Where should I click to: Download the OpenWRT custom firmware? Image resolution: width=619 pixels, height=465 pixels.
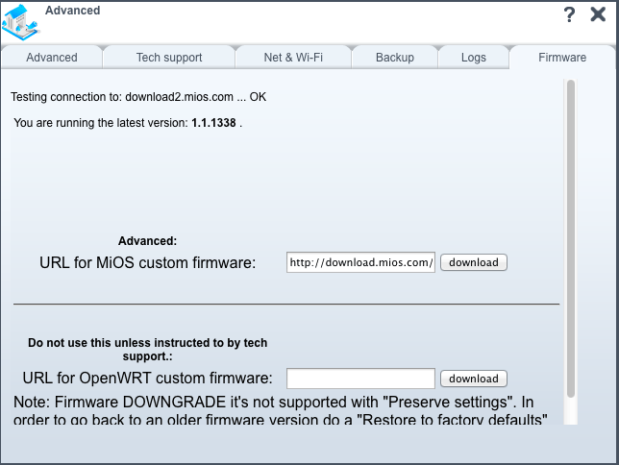point(473,379)
